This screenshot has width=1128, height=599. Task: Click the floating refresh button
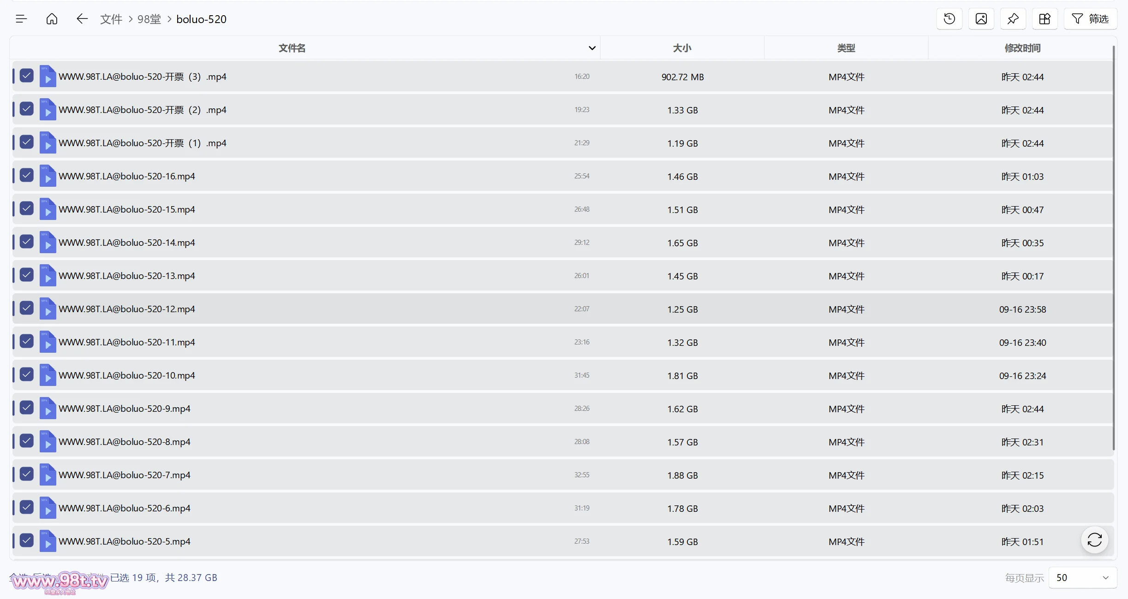[1094, 540]
